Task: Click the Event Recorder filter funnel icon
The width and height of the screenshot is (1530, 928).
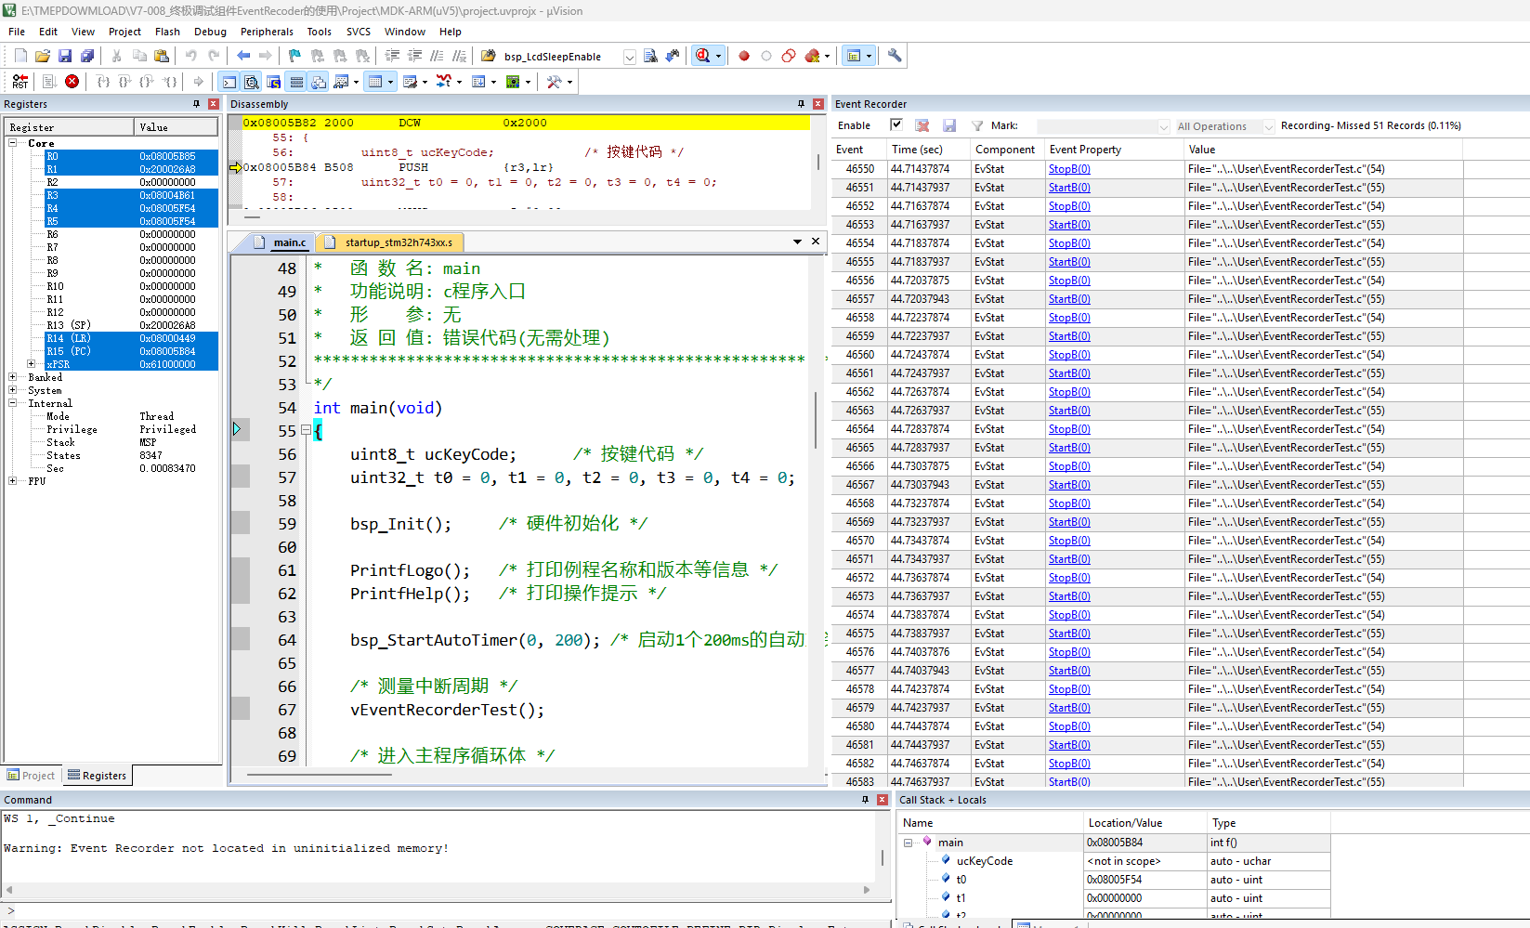Action: pos(977,125)
